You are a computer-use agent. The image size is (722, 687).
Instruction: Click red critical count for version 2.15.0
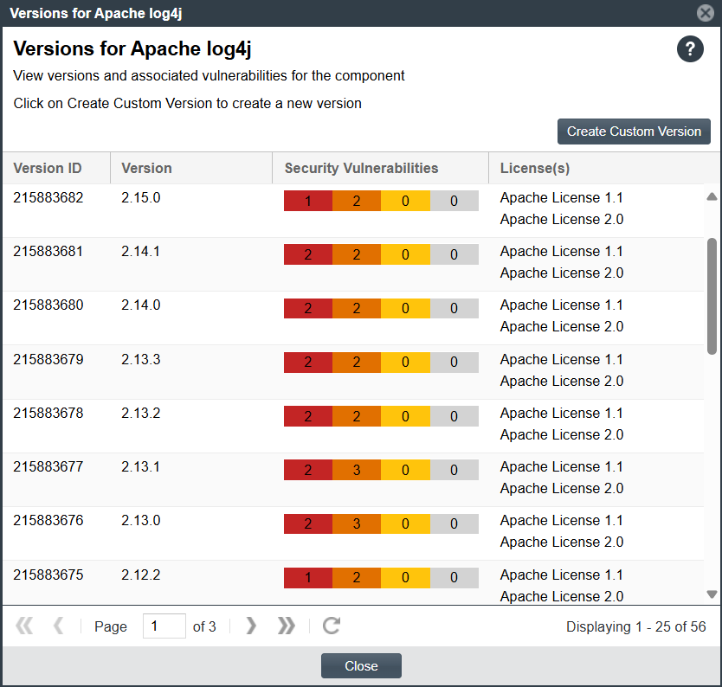point(308,202)
